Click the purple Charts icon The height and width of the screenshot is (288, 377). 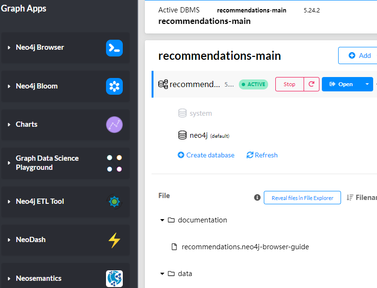point(114,124)
